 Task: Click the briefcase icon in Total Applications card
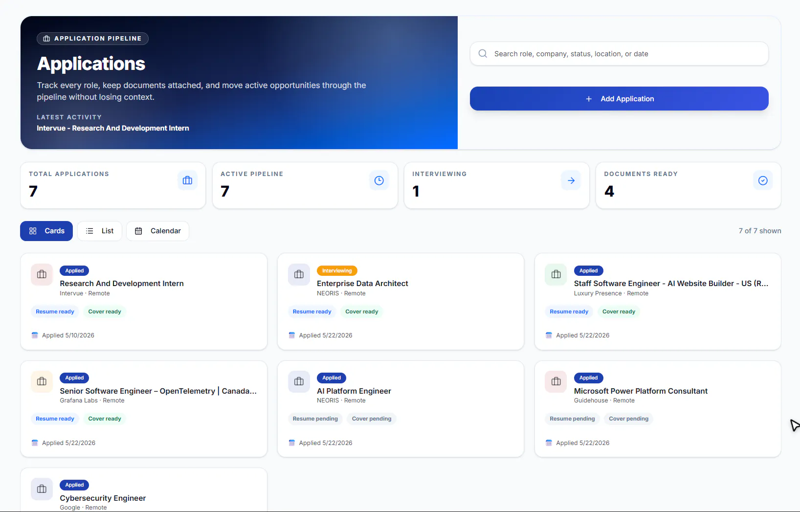click(x=187, y=180)
